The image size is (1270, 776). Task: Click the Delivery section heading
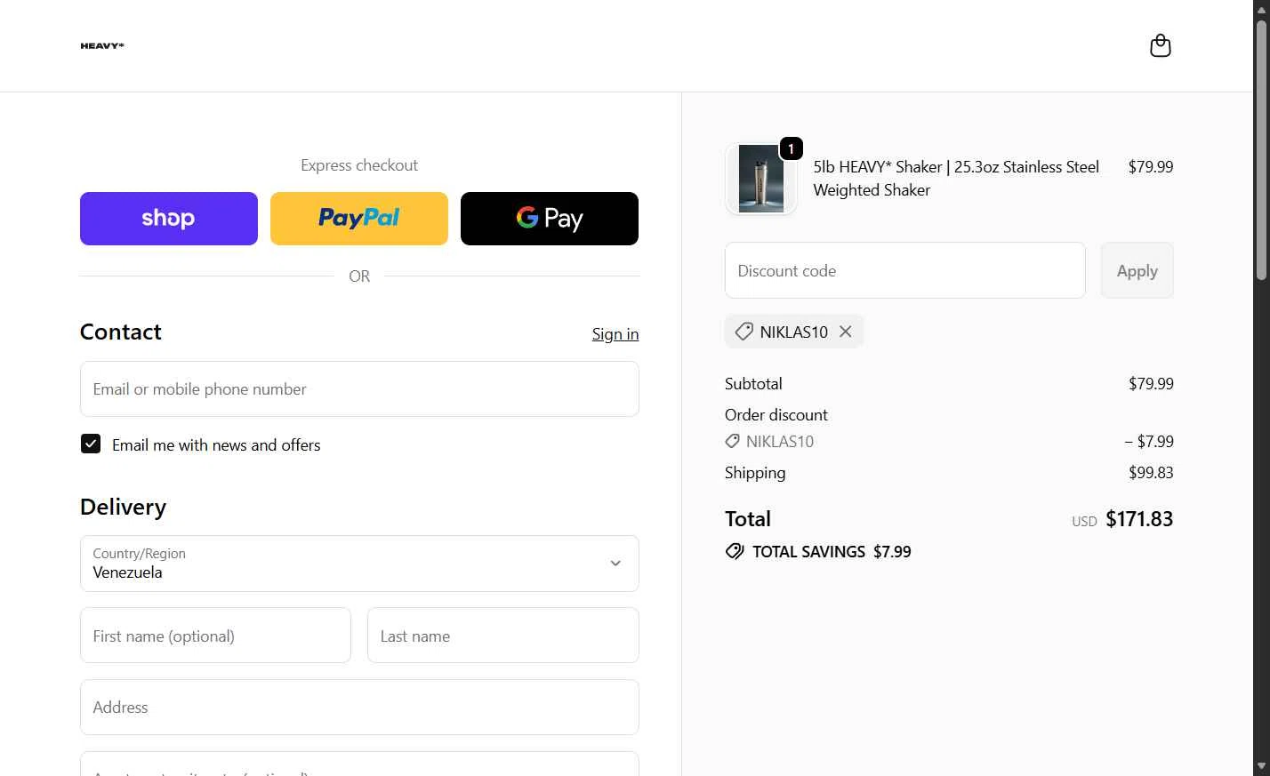pos(123,507)
